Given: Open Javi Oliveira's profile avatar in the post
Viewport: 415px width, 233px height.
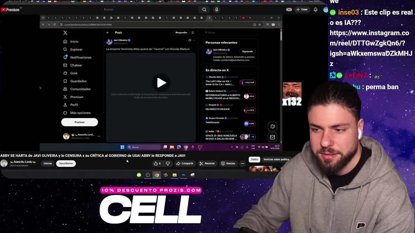Looking at the screenshot, I should pos(109,42).
